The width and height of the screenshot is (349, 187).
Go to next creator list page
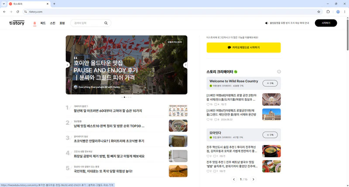253,179
